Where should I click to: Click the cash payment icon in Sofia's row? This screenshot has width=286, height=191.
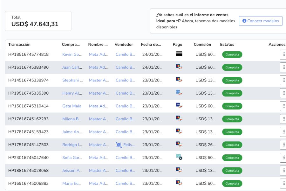tap(179, 157)
